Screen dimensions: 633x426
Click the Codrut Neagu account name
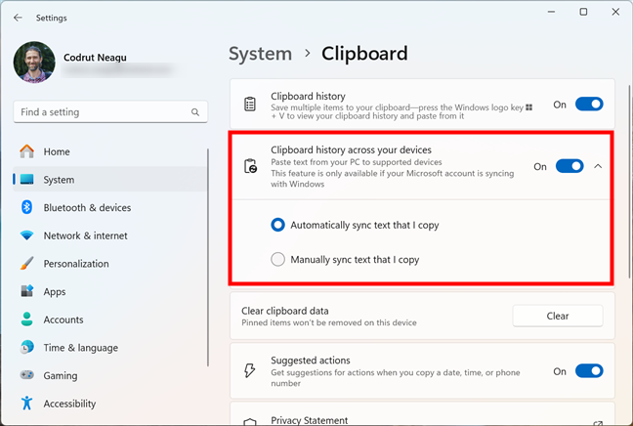(95, 58)
